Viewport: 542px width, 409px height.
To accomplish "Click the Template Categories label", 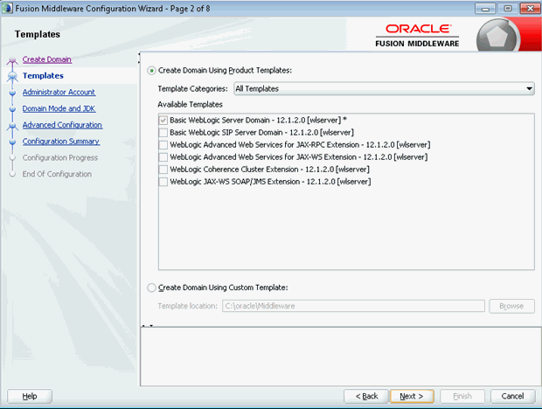I will (x=193, y=89).
